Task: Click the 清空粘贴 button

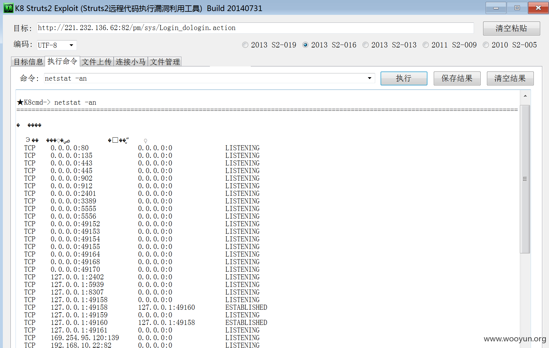Action: click(511, 28)
